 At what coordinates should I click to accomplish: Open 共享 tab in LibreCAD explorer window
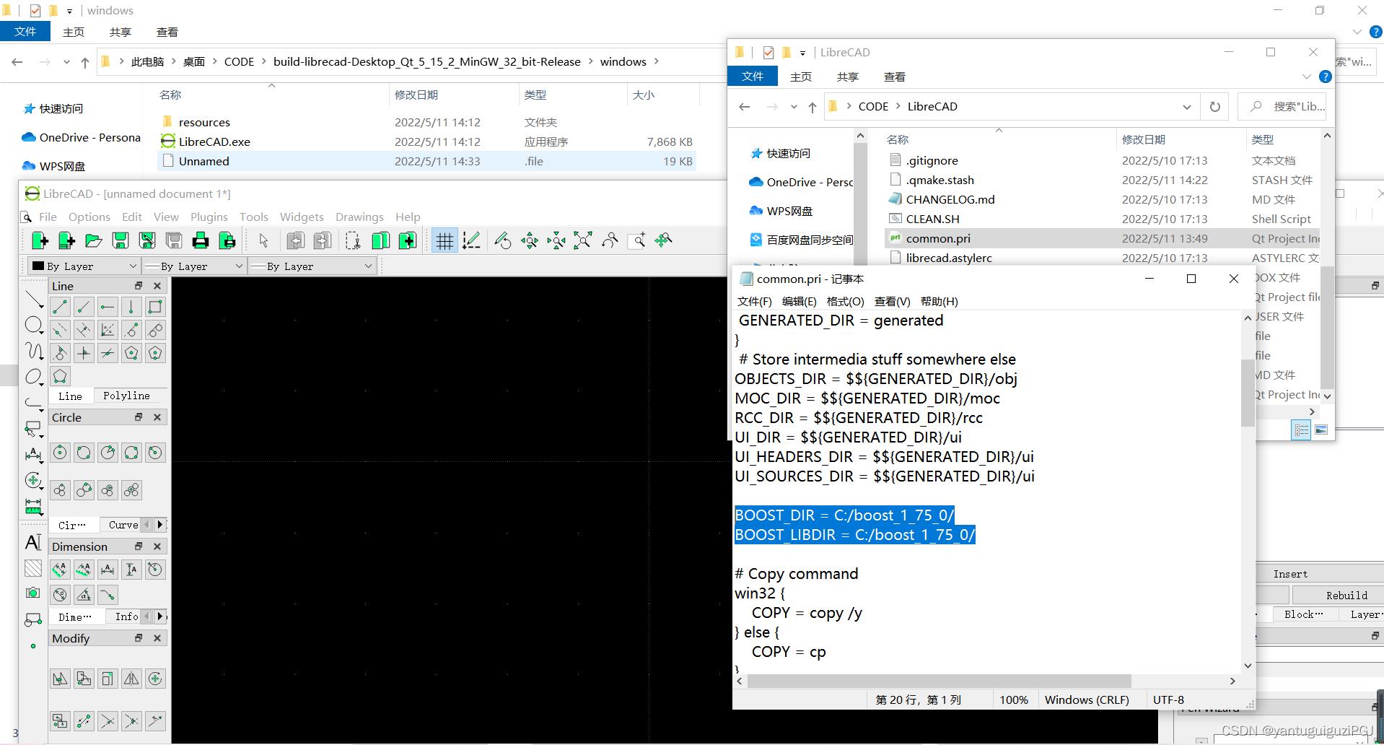[x=847, y=77]
